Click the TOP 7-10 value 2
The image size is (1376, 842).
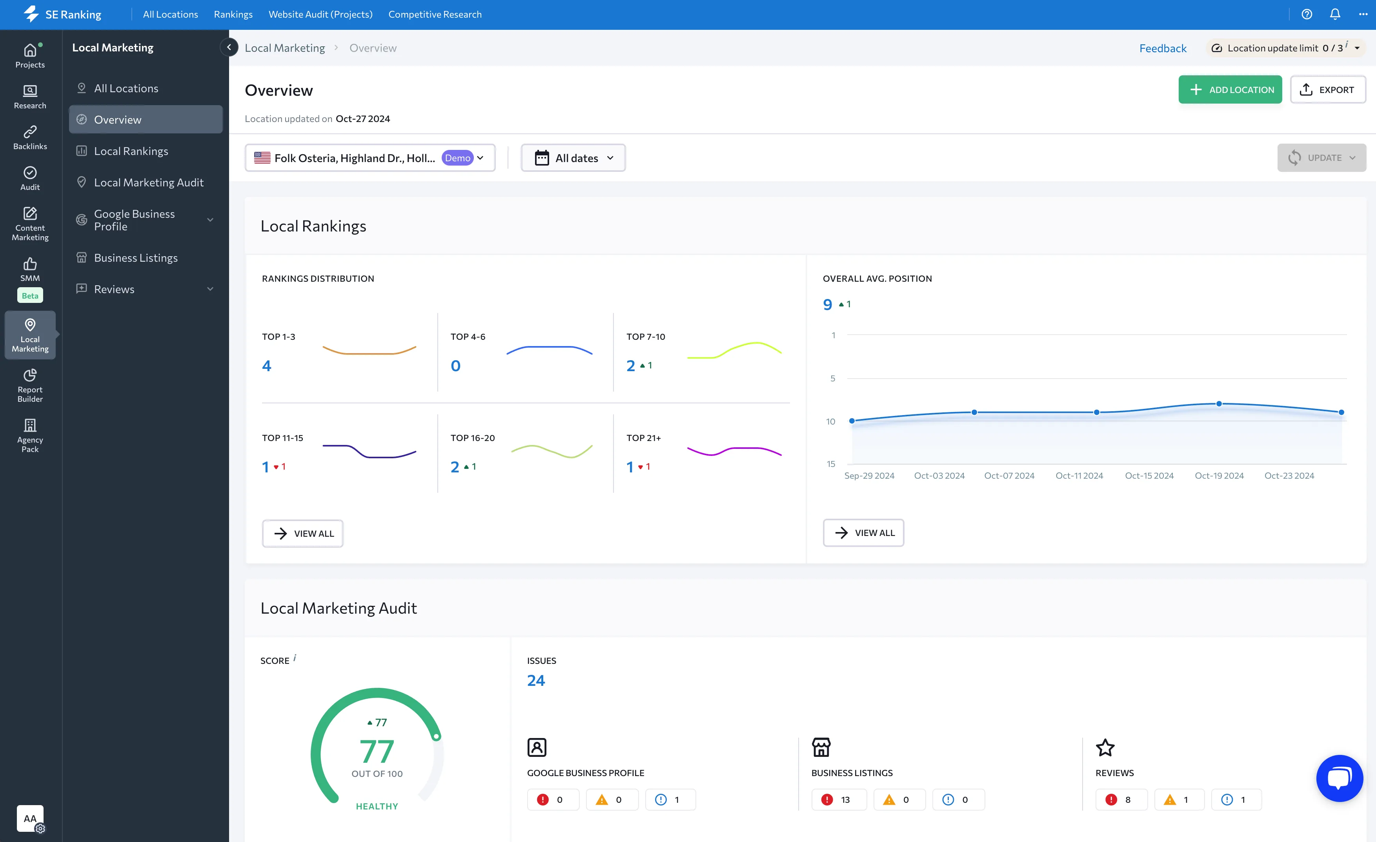[630, 366]
